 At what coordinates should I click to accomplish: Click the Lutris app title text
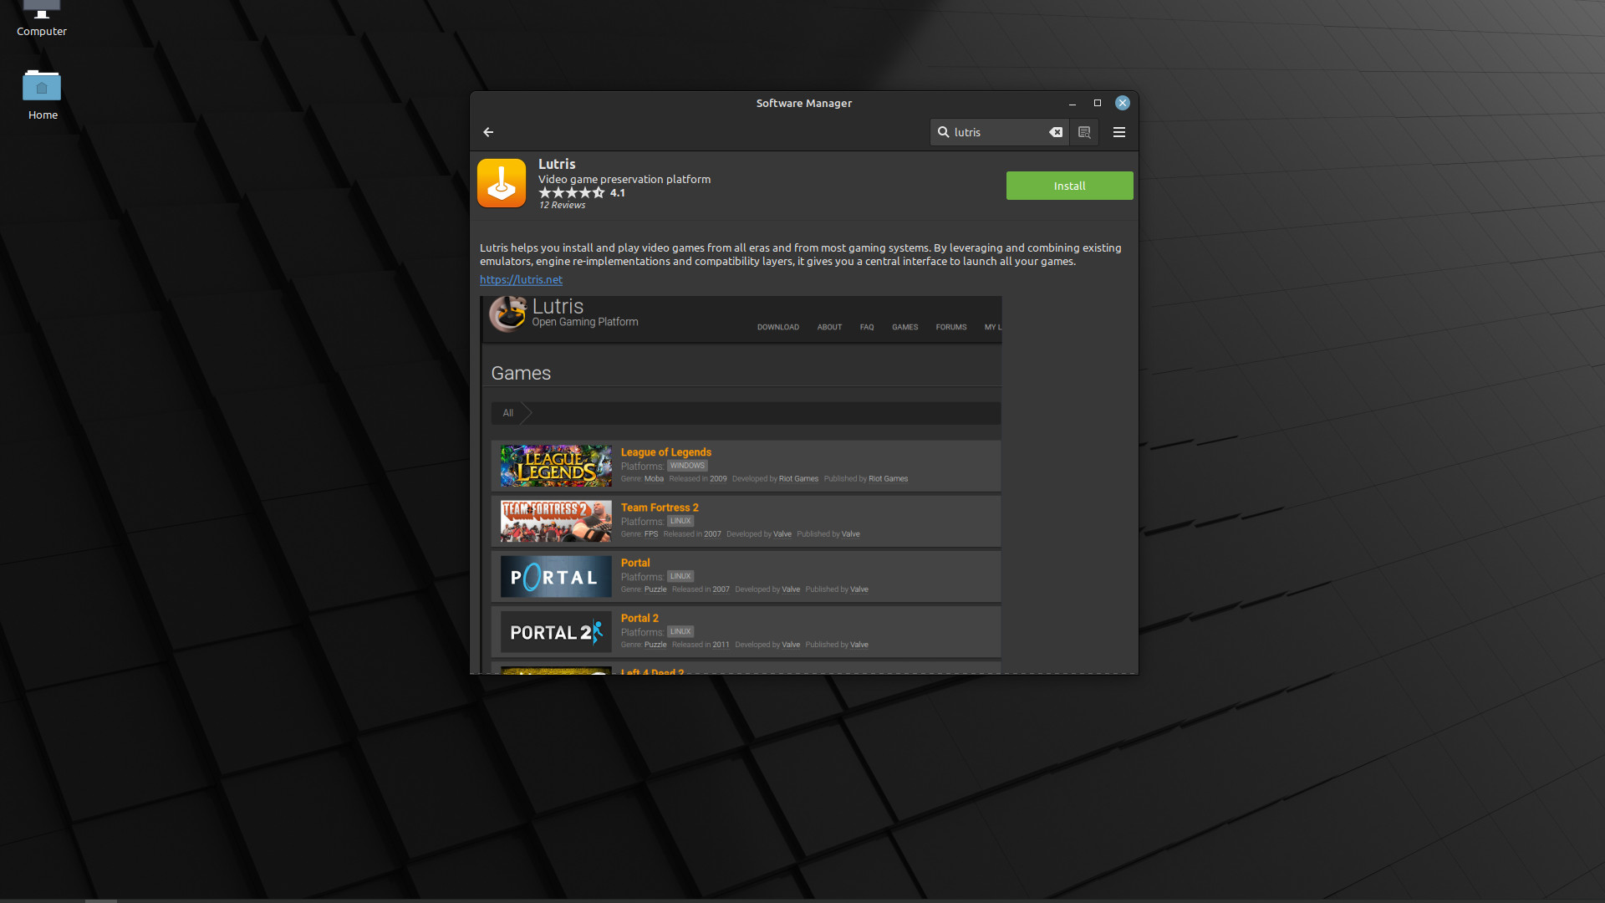[x=557, y=165]
